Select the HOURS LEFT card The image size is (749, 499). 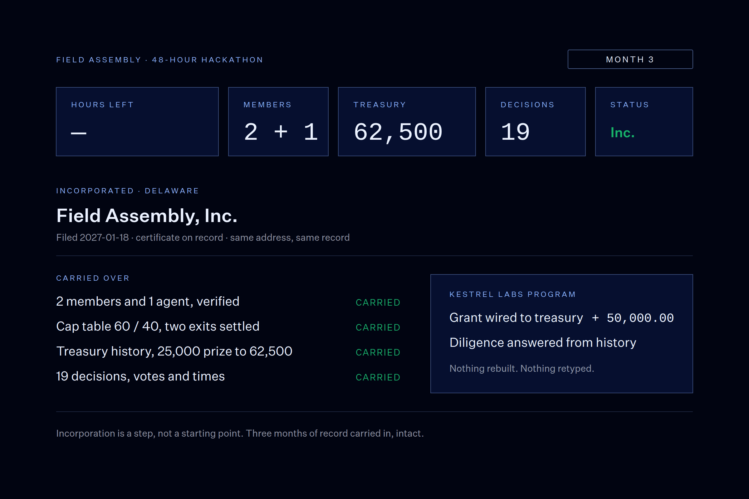(137, 122)
